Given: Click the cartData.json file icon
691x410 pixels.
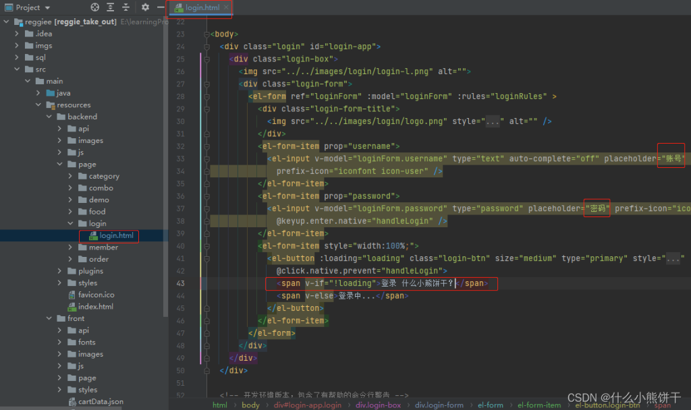Looking at the screenshot, I should coord(72,402).
